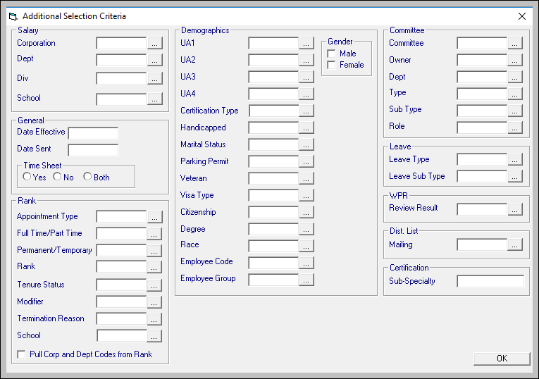The height and width of the screenshot is (379, 539).
Task: Open Rank section School ellipsis button
Action: tap(154, 336)
